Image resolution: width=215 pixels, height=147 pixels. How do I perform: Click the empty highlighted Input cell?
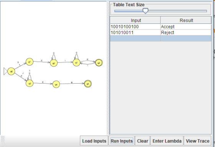(135, 38)
